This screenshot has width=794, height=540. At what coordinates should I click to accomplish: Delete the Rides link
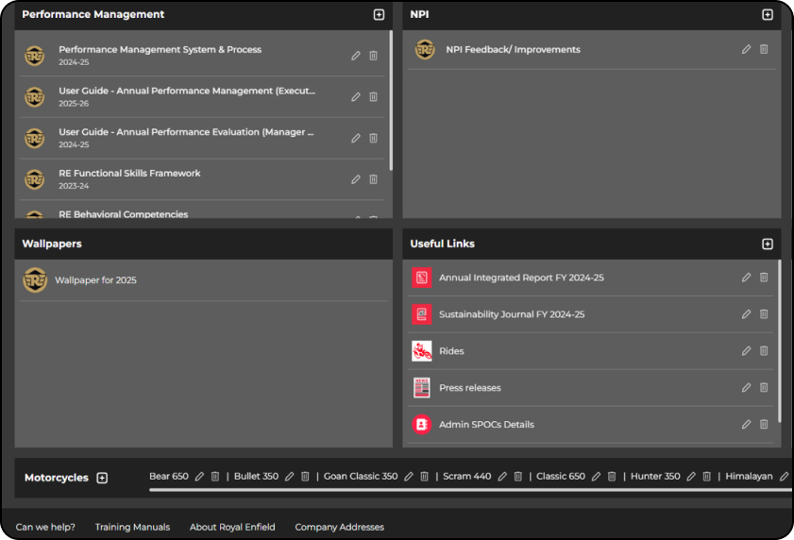click(764, 351)
